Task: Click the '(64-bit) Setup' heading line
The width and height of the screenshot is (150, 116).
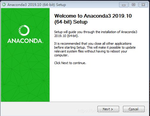Action: [x=71, y=22]
